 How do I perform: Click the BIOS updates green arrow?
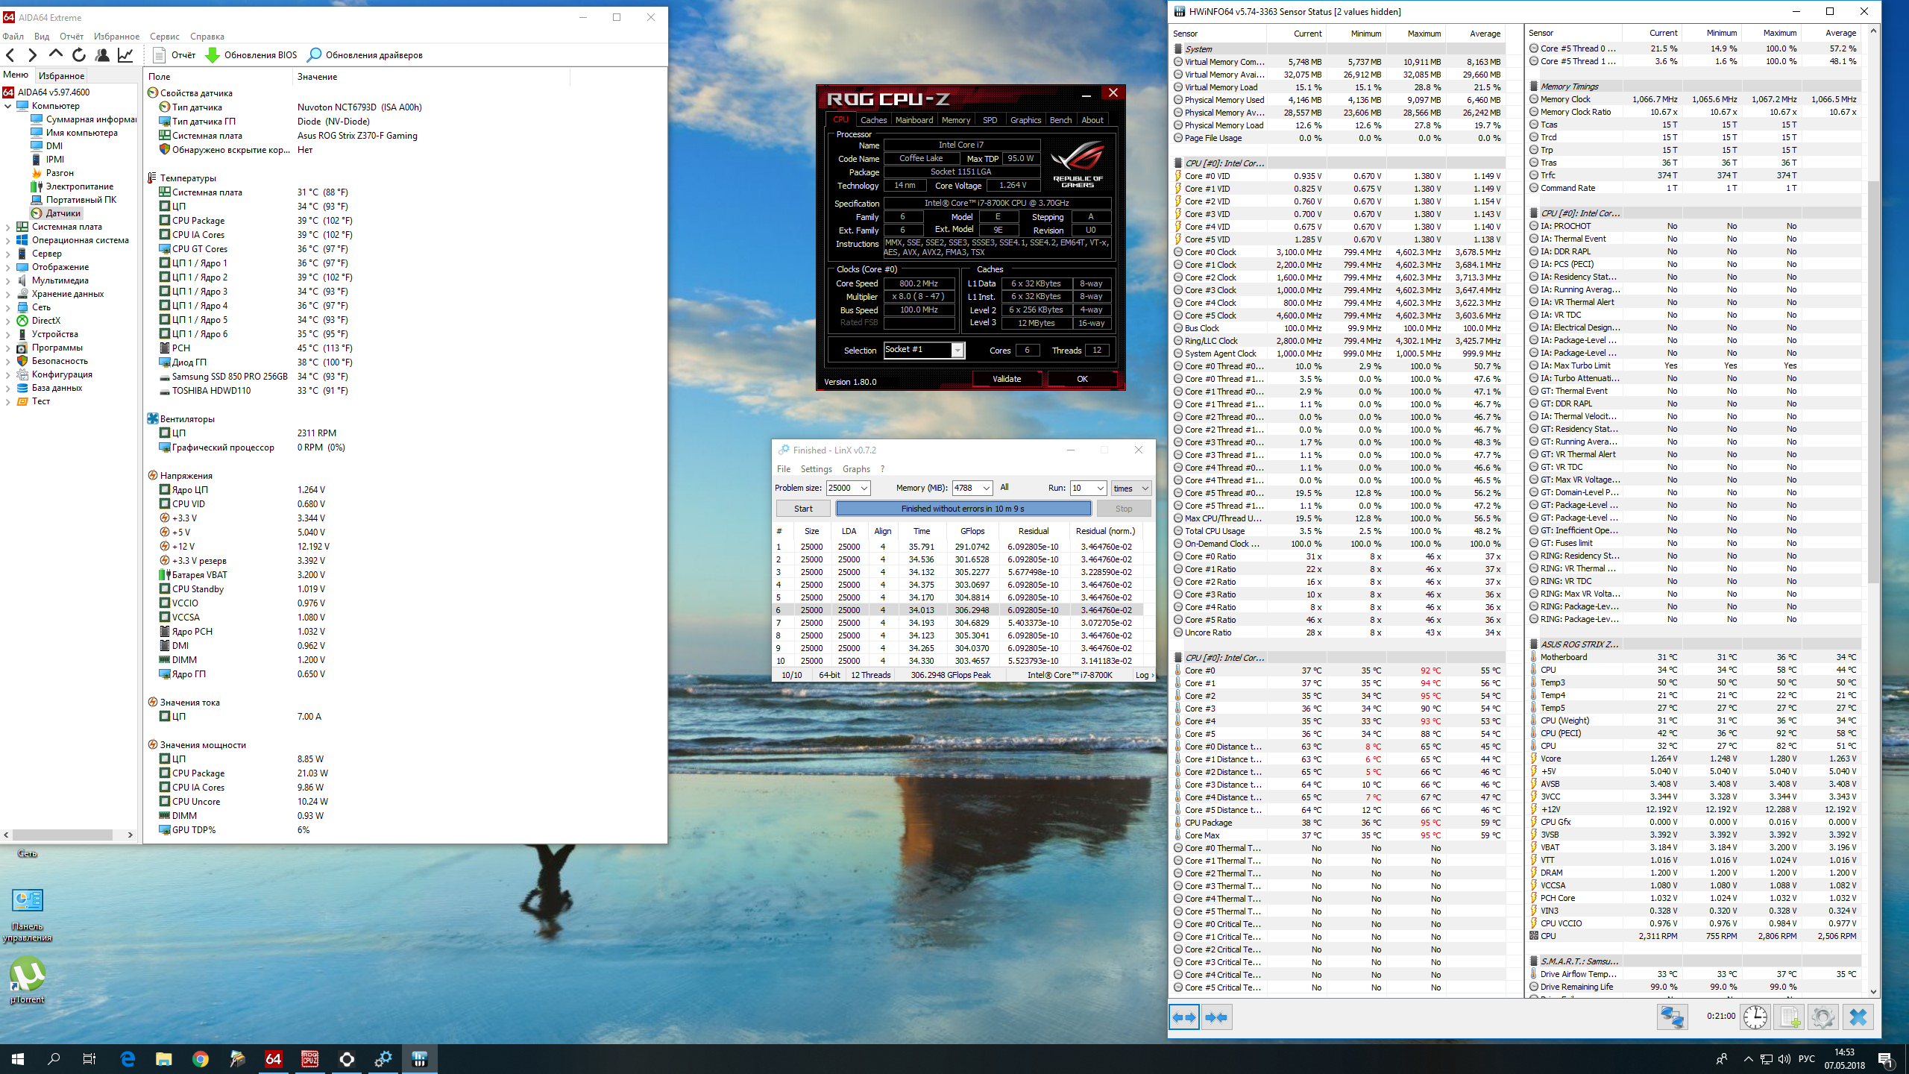click(213, 55)
